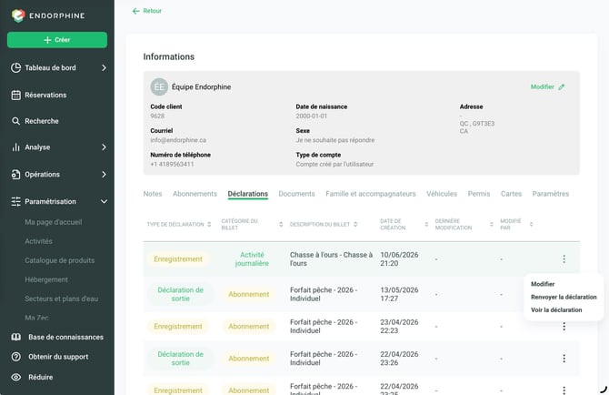The image size is (609, 395).
Task: Sort by Dernière modification column
Action: click(492, 224)
